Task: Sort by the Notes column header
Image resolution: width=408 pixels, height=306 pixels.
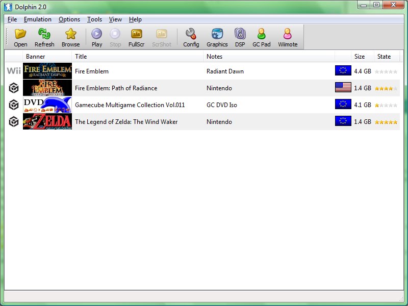Action: coord(269,57)
